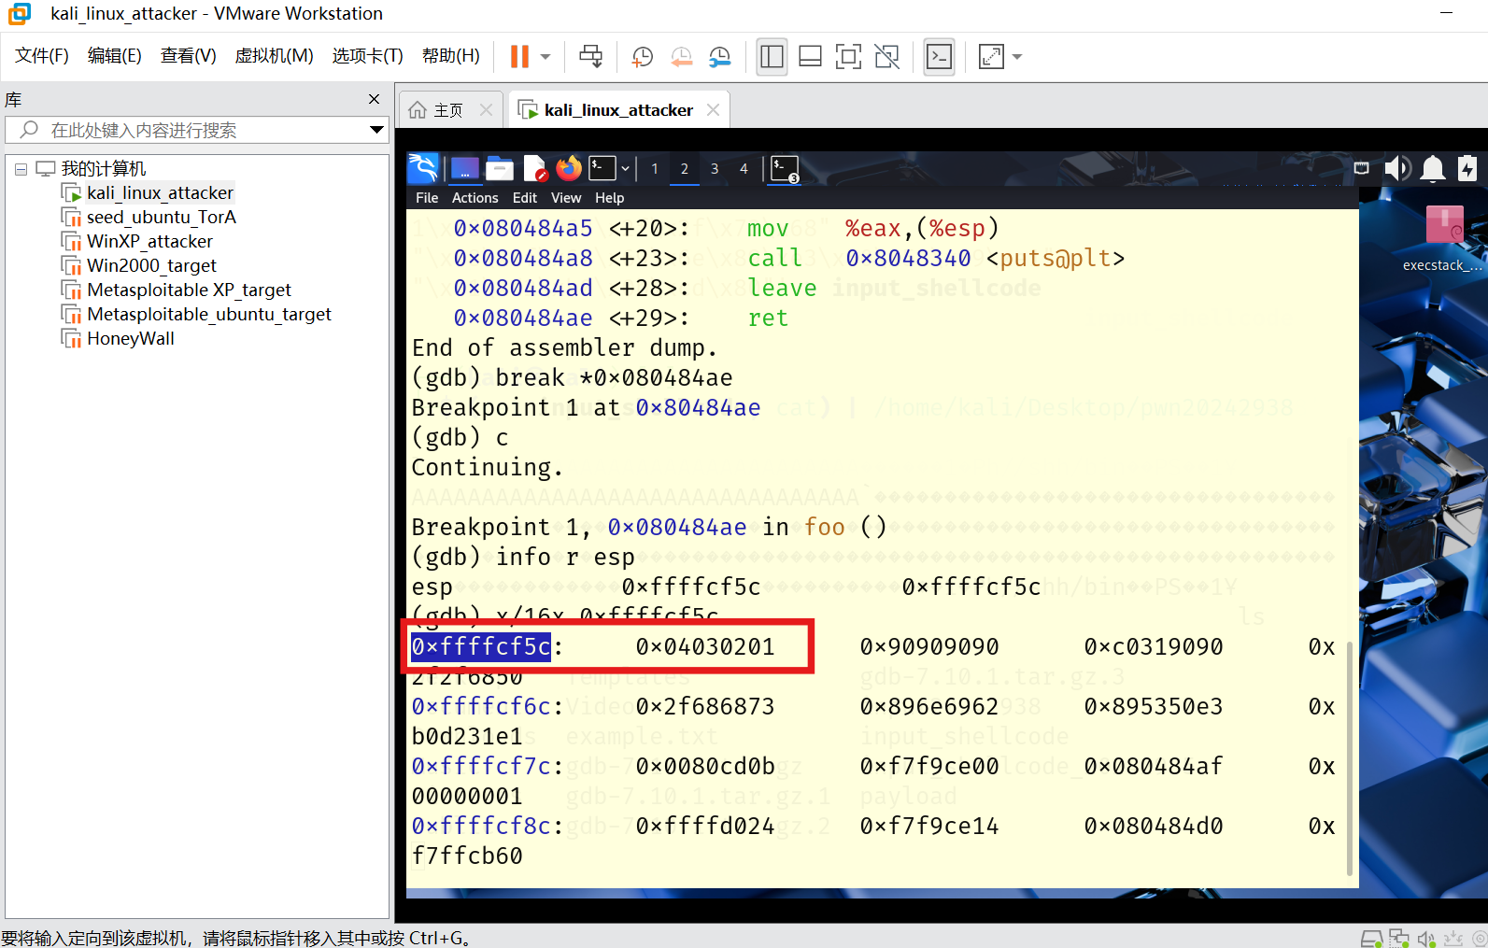Viewport: 1488px width, 948px height.
Task: Toggle the thumbnail bar view
Action: tap(810, 57)
